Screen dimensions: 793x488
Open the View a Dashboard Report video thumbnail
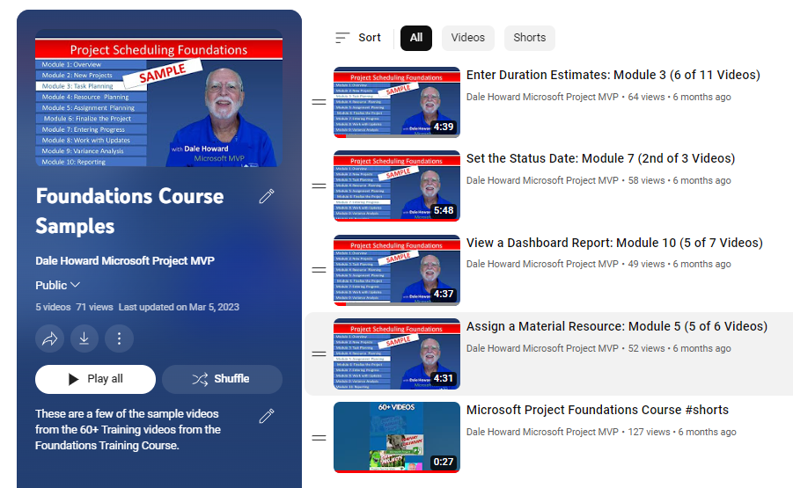click(397, 270)
